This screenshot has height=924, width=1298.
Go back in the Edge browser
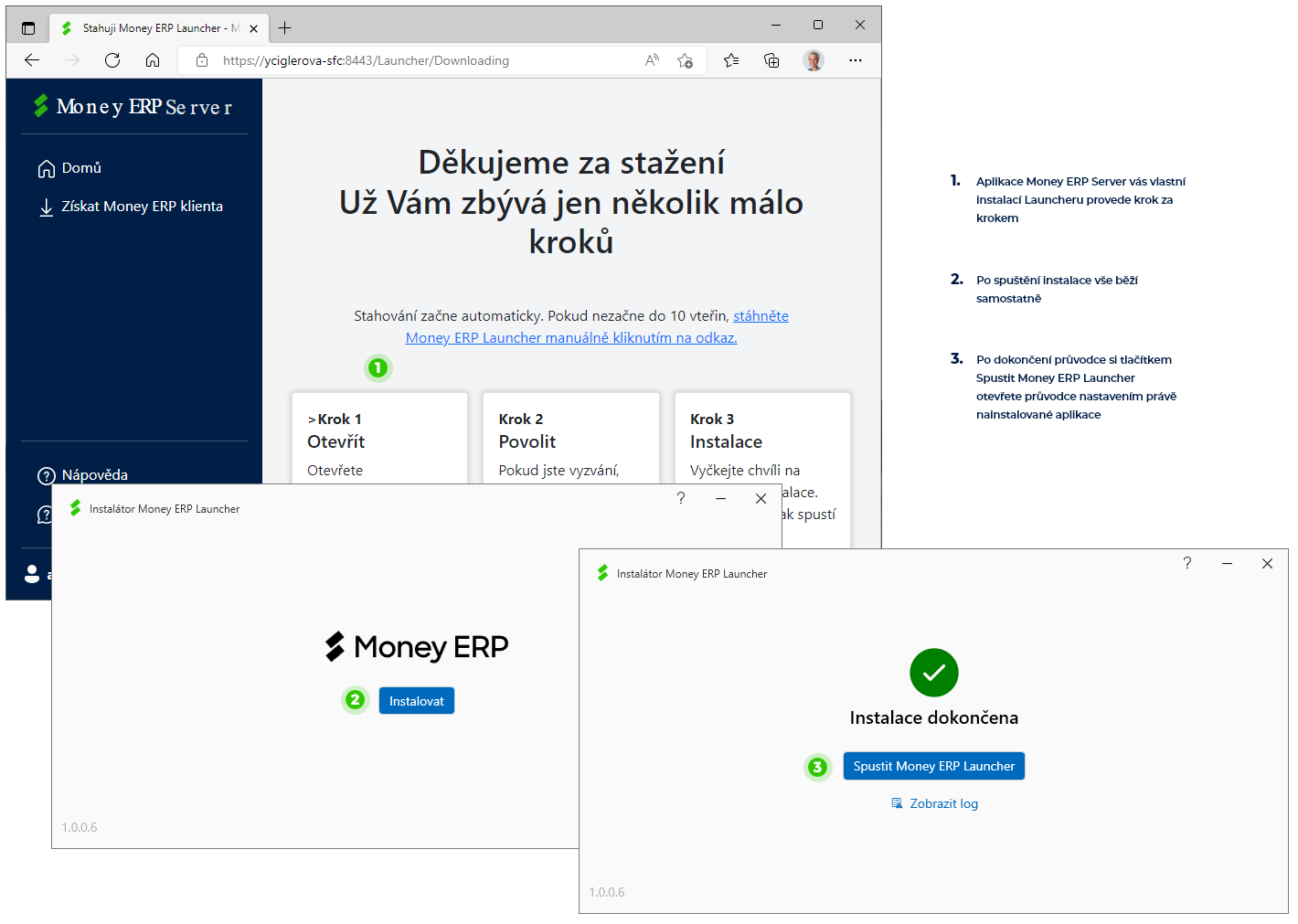click(32, 60)
